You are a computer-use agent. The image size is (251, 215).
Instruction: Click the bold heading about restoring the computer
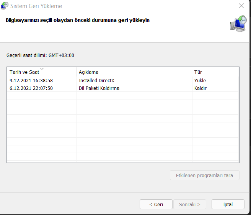tap(77, 20)
